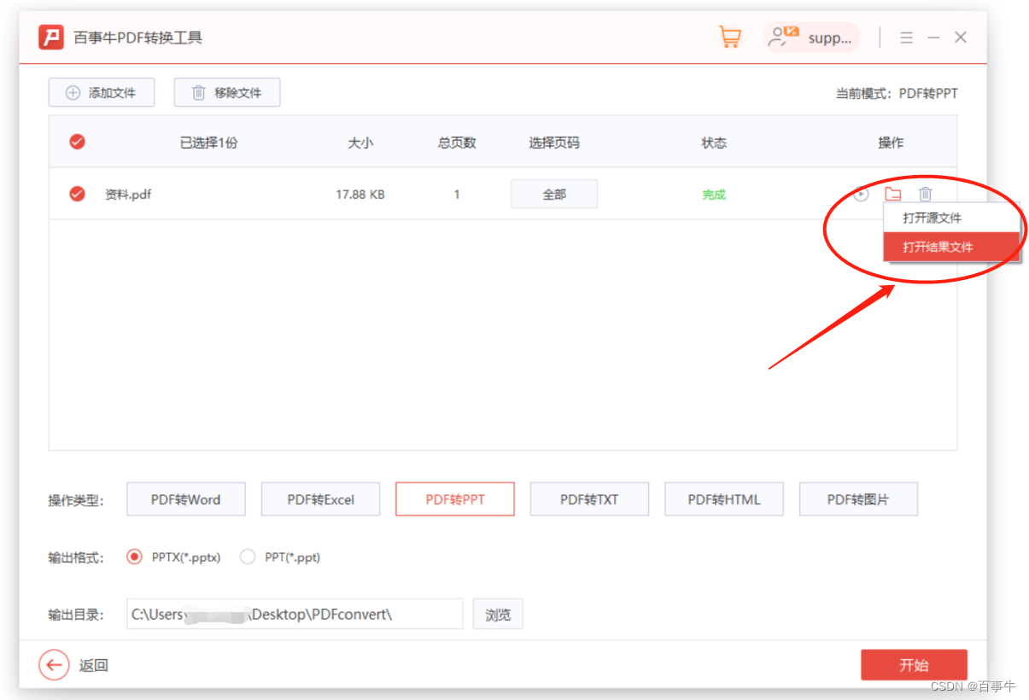
Task: Start conversion with 开始 button
Action: (x=914, y=665)
